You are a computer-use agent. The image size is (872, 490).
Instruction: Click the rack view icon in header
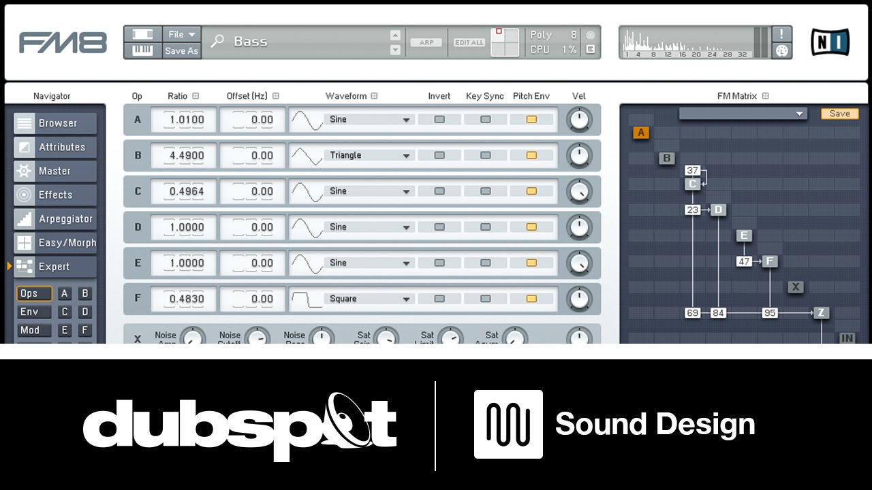pos(143,34)
